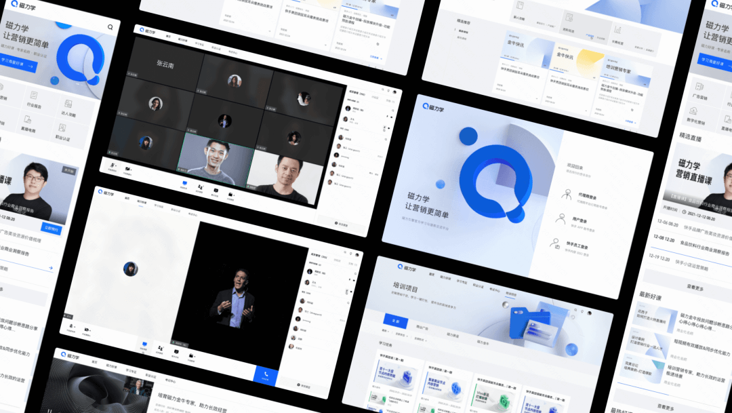Image resolution: width=732 pixels, height=413 pixels.
Task: Select the green-bordered smiling man video tile
Action: coord(216,160)
